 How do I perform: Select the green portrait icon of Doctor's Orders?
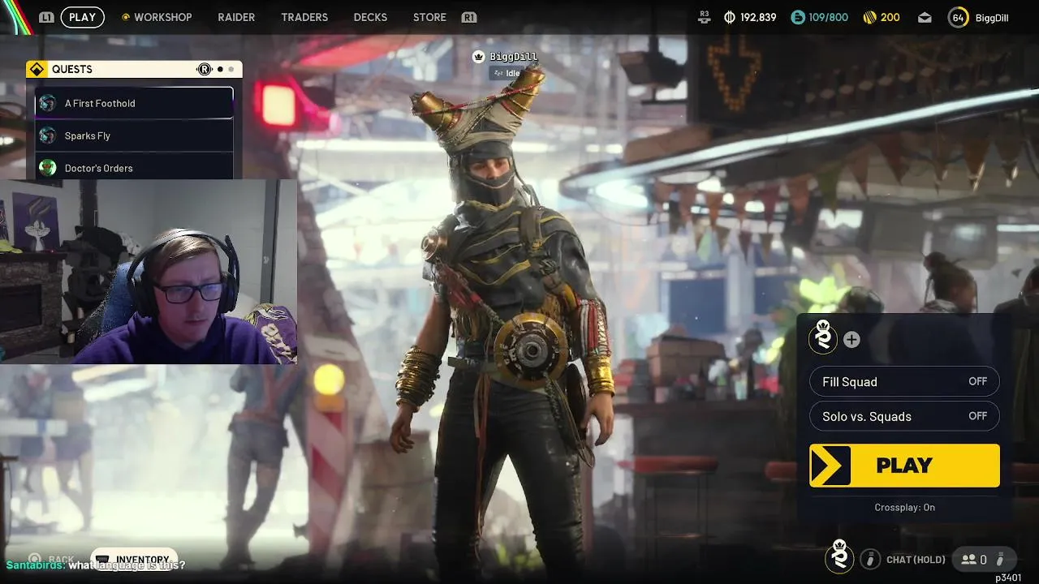48,168
